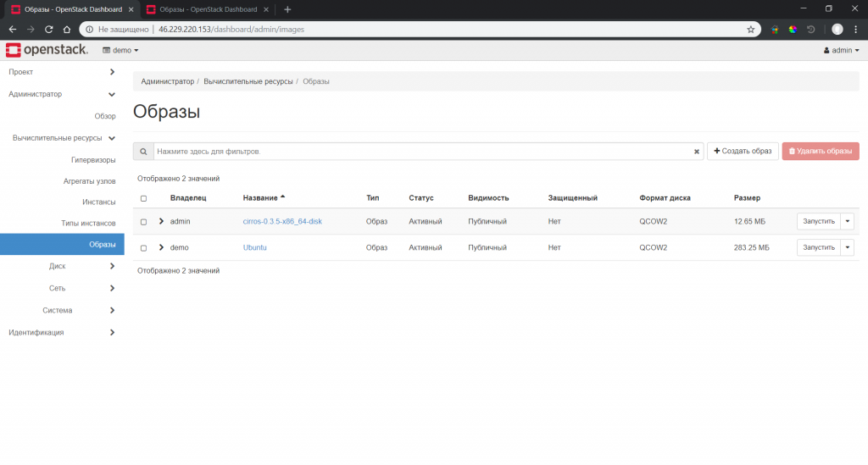Close the first Образы browser tab
The width and height of the screenshot is (868, 465).
pyautogui.click(x=131, y=9)
